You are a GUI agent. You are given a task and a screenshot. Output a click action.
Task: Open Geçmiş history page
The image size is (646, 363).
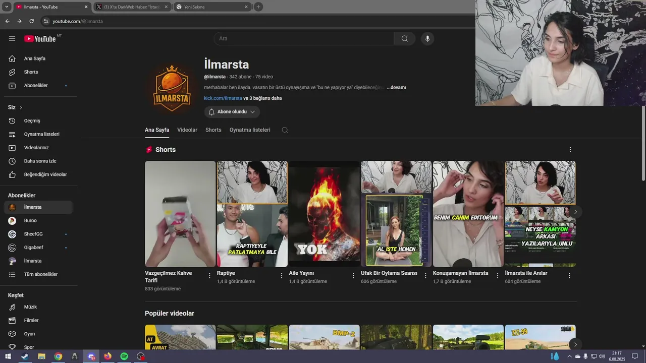[38, 121]
